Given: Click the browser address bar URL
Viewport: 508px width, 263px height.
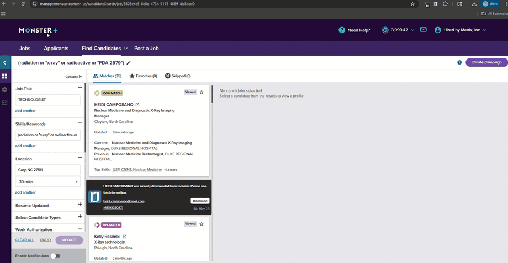Looking at the screenshot, I should click(117, 4).
